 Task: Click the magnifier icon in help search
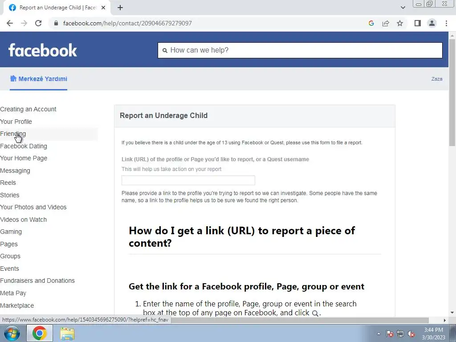(165, 51)
